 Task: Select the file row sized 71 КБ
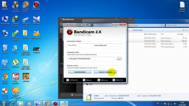coord(157,38)
